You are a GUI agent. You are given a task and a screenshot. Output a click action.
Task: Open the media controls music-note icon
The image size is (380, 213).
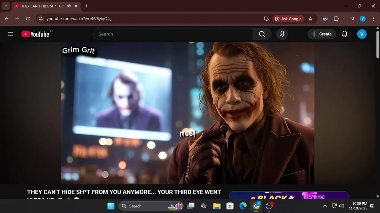(x=352, y=19)
